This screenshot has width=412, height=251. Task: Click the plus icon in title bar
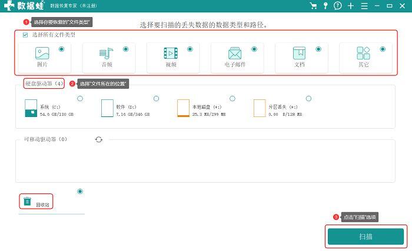click(351, 6)
